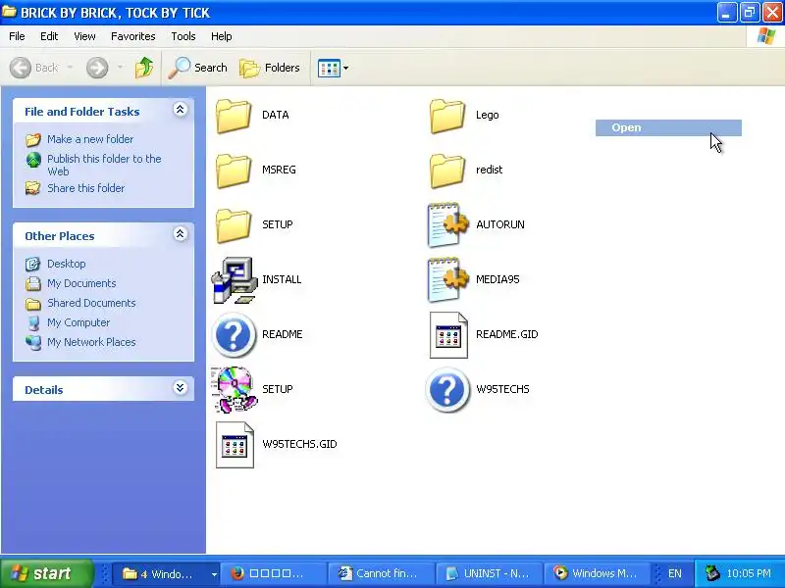Restore down the Explorer window

click(x=749, y=13)
